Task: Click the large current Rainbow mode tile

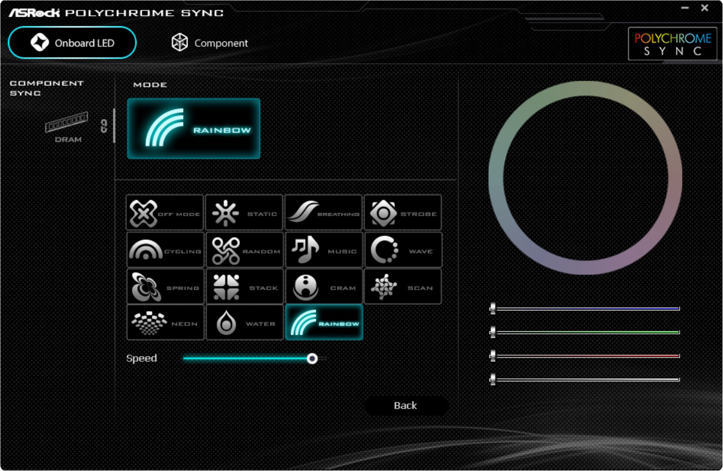Action: [193, 129]
